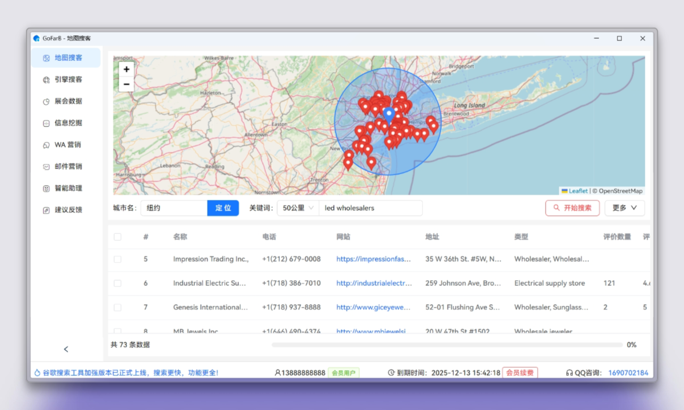
Task: Open the 展会数据 section
Action: [66, 101]
